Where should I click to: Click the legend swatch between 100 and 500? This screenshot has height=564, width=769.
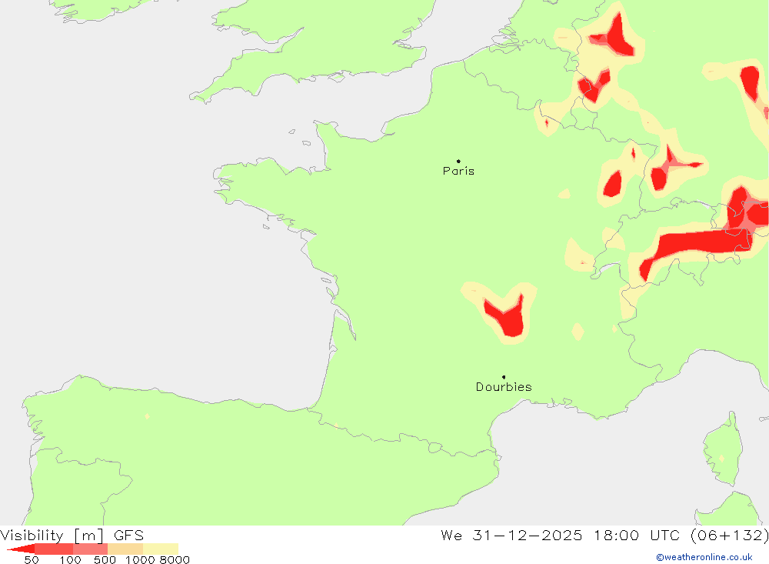pos(90,549)
